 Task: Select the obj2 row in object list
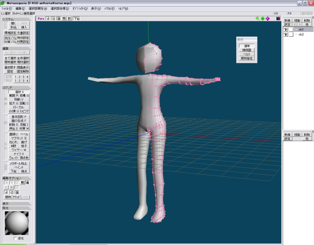pos(298,34)
